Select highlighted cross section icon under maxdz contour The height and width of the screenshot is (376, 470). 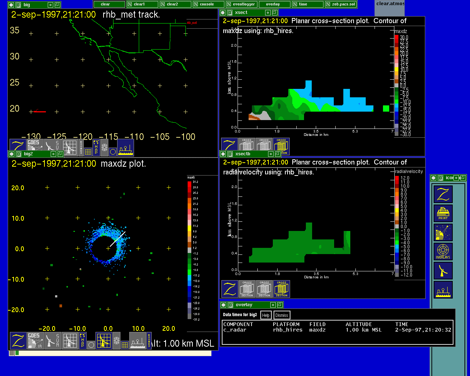coord(281,146)
